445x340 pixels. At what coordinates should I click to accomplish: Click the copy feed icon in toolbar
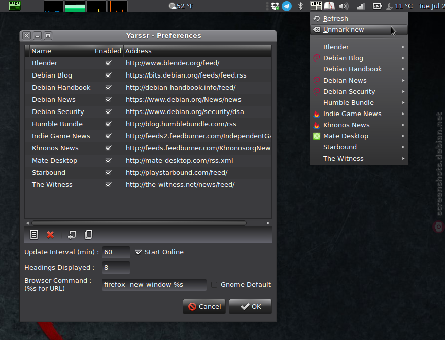click(x=89, y=235)
